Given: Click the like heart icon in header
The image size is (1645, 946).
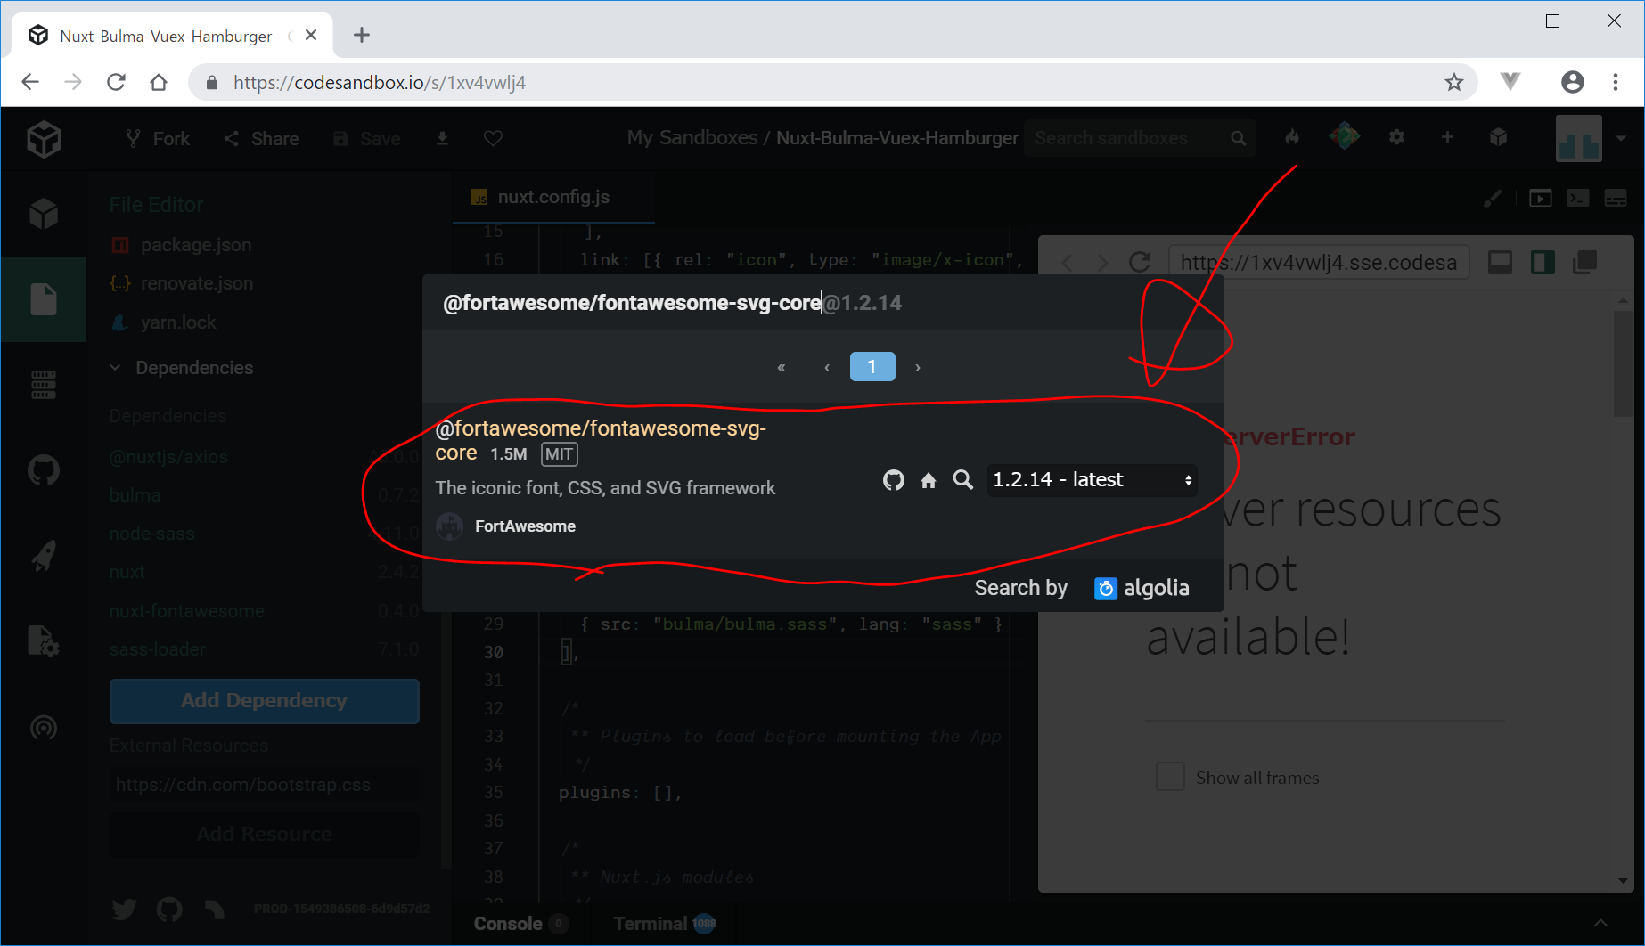Looking at the screenshot, I should click(x=493, y=138).
